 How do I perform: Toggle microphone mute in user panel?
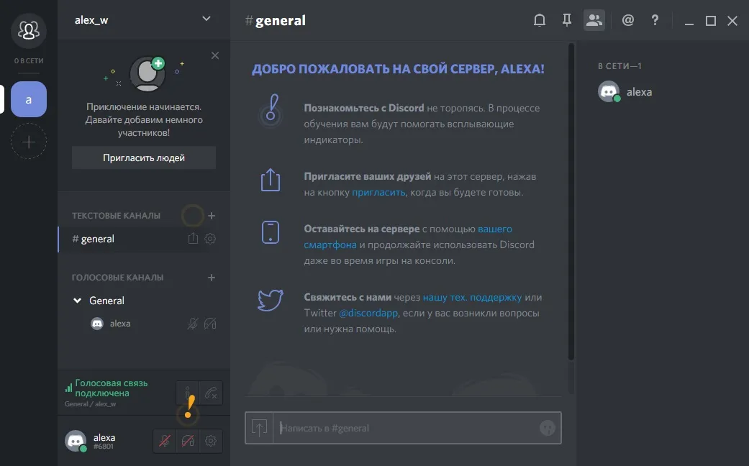click(x=165, y=441)
